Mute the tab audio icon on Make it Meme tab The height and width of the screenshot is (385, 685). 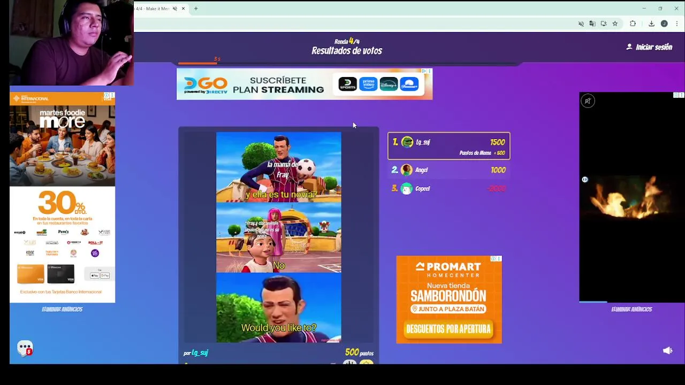pos(174,9)
